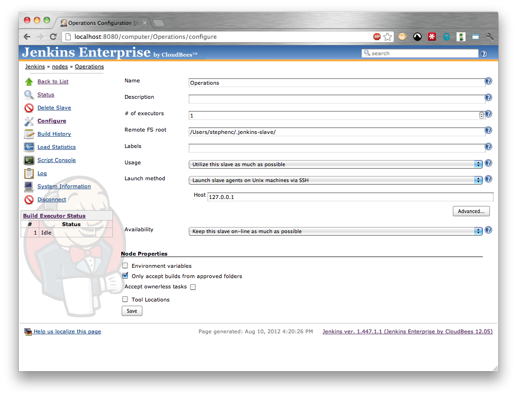Click the help icon beside search box
This screenshot has width=517, height=397.
coord(484,54)
